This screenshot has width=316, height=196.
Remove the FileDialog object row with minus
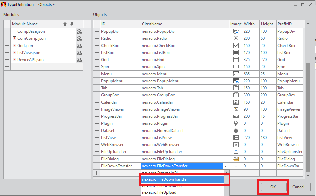(97, 159)
